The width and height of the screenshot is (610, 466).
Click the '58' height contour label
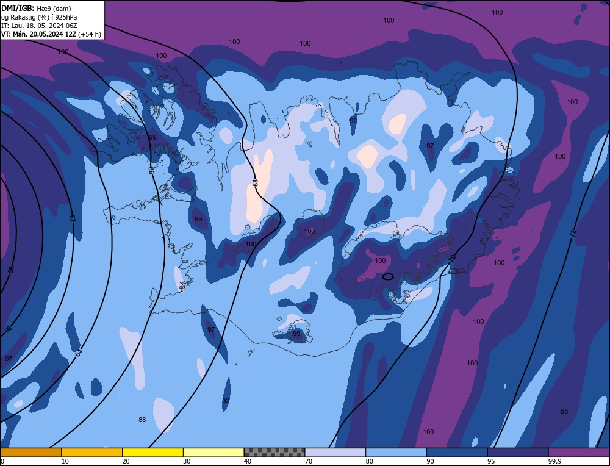click(11, 270)
